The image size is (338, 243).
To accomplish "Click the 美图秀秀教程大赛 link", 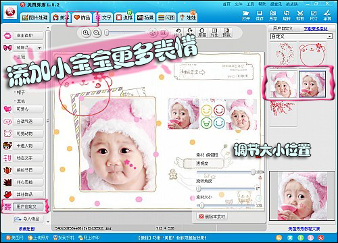I will (304, 229).
